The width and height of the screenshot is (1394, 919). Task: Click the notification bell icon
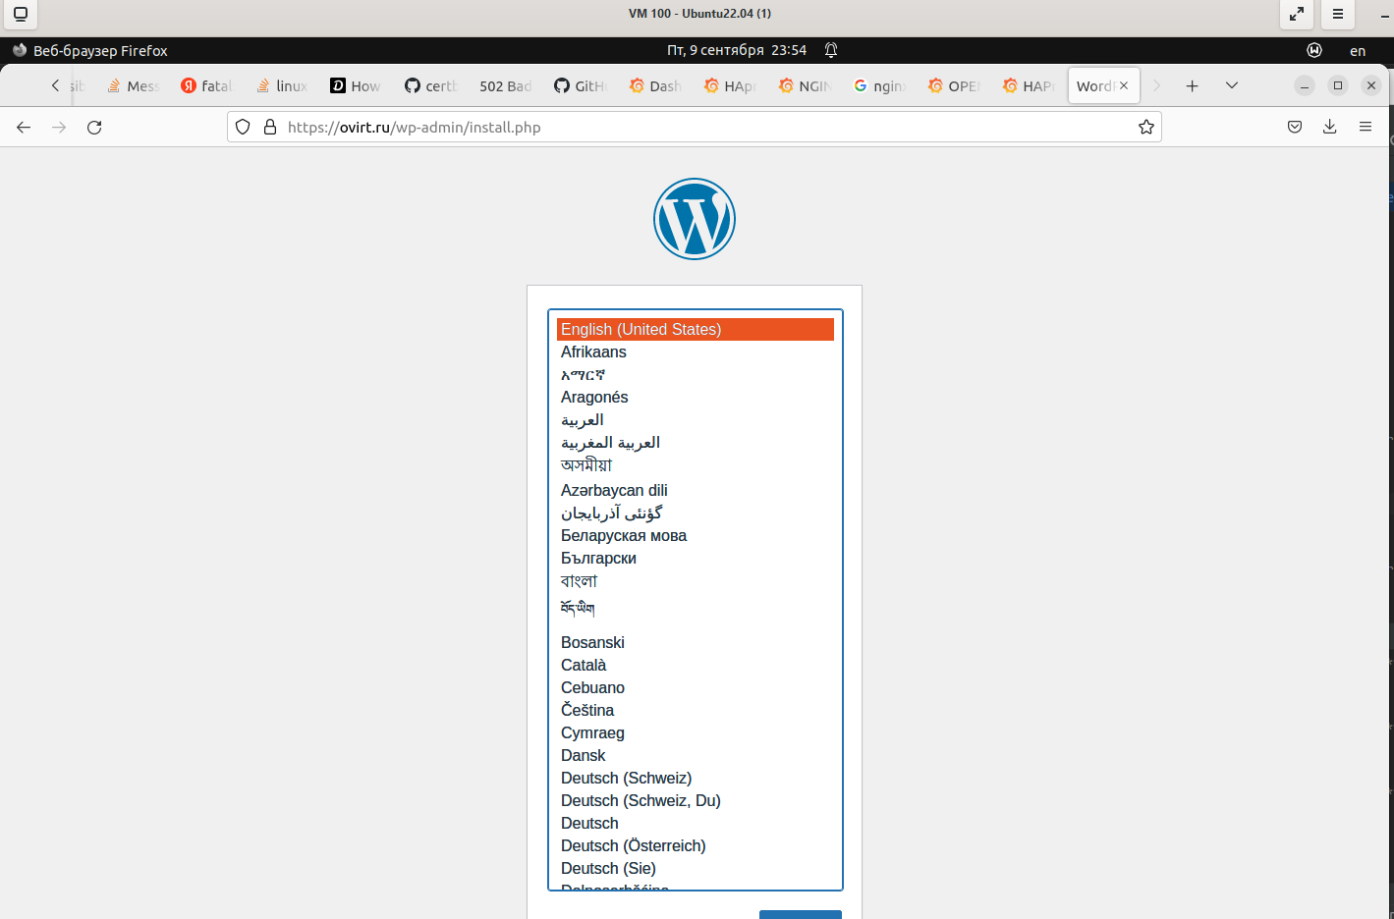click(831, 50)
